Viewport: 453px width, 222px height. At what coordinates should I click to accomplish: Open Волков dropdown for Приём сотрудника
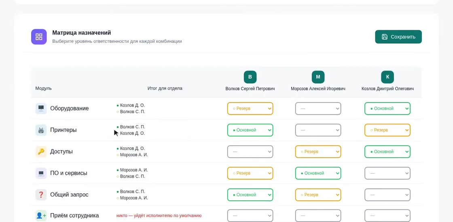click(250, 216)
